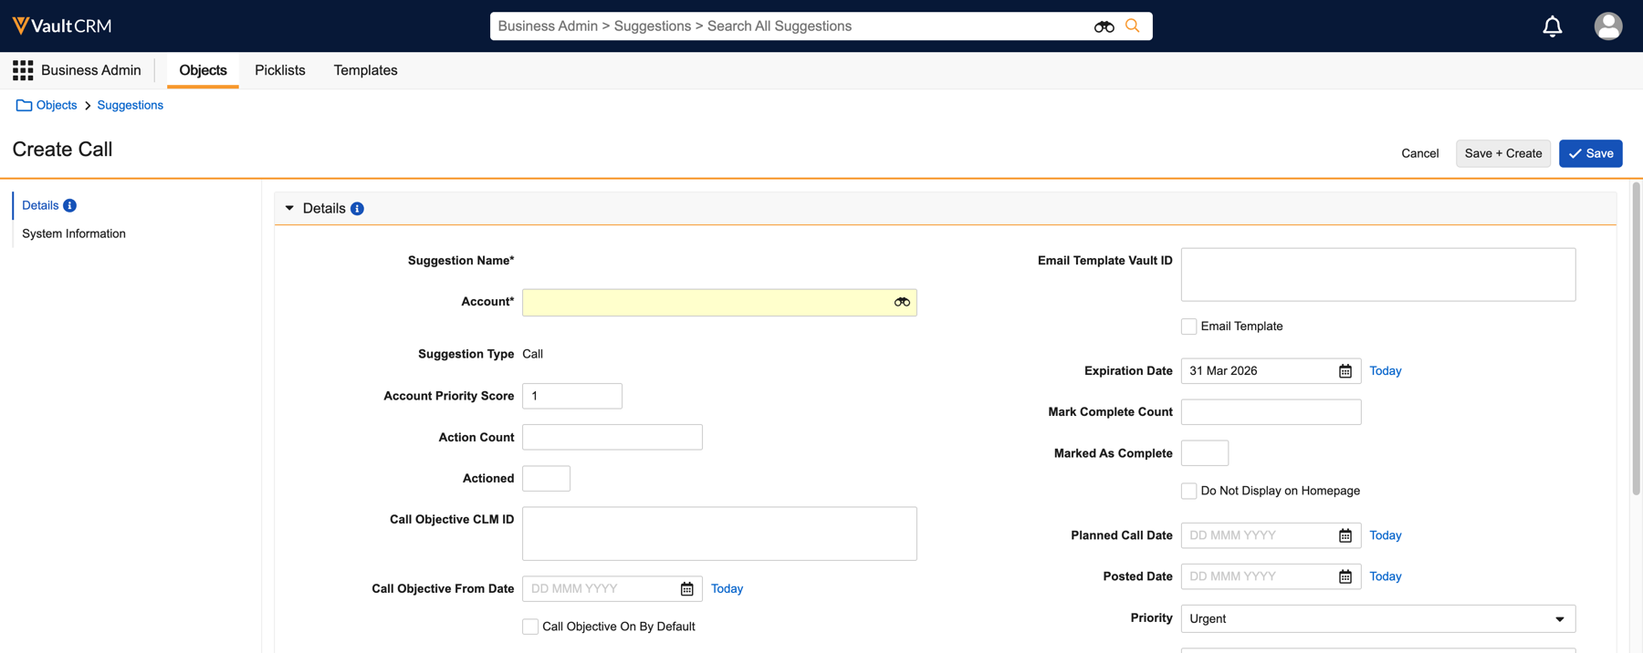This screenshot has width=1643, height=653.
Task: Collapse the Details section
Action: (289, 209)
